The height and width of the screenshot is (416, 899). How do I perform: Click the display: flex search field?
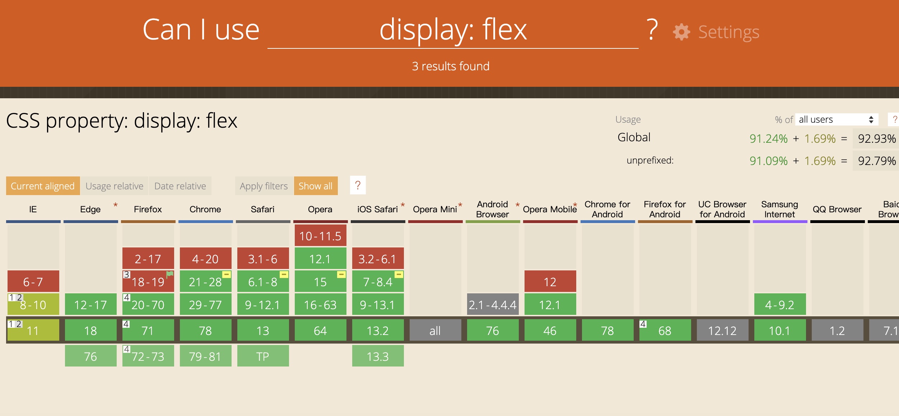(x=453, y=30)
